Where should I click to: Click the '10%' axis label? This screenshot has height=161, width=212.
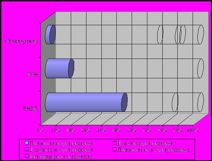coord(55,130)
